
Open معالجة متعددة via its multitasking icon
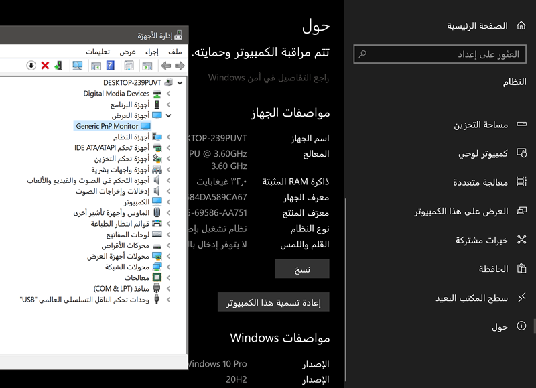pyautogui.click(x=522, y=182)
